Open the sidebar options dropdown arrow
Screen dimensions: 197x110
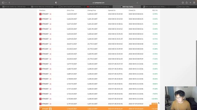[x=6, y=3]
